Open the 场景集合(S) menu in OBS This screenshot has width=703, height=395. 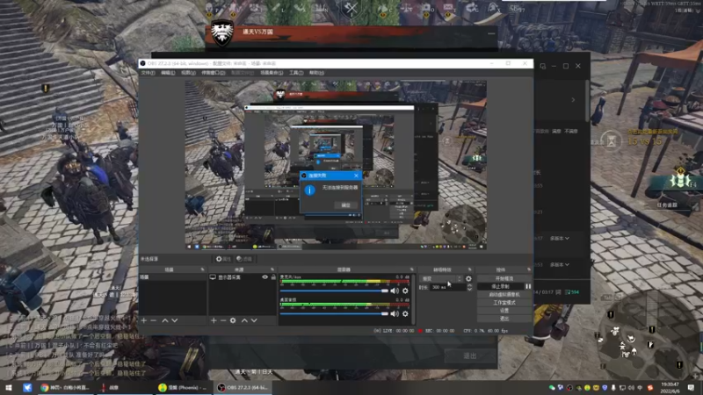tap(272, 73)
